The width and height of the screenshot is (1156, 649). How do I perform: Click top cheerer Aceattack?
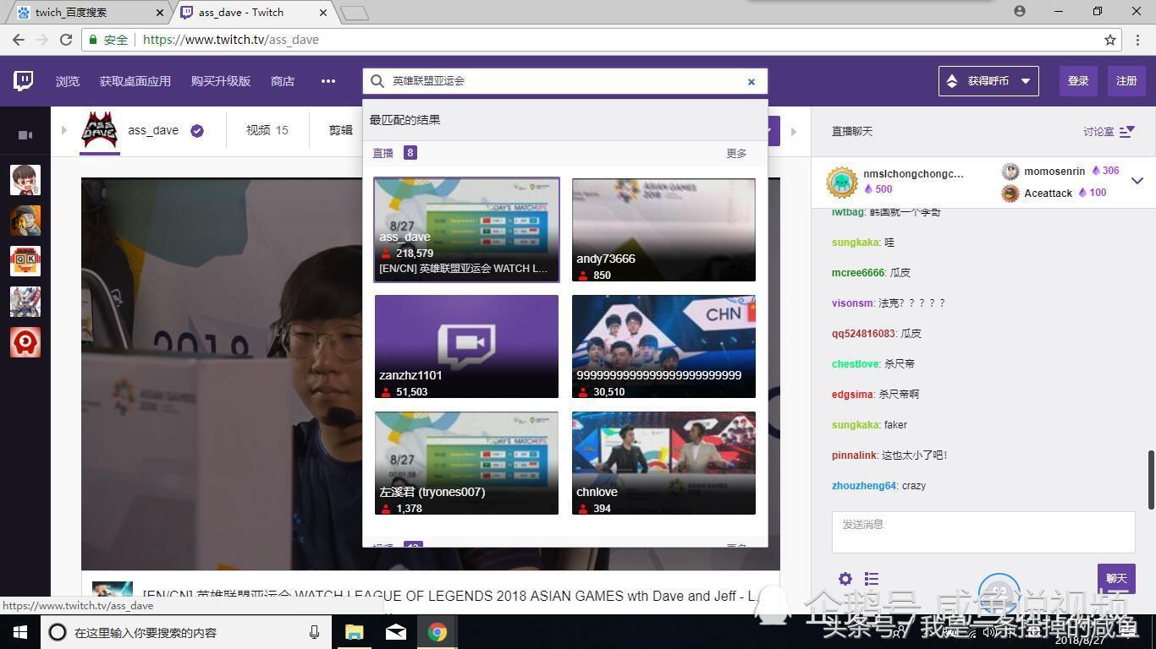click(x=1048, y=194)
